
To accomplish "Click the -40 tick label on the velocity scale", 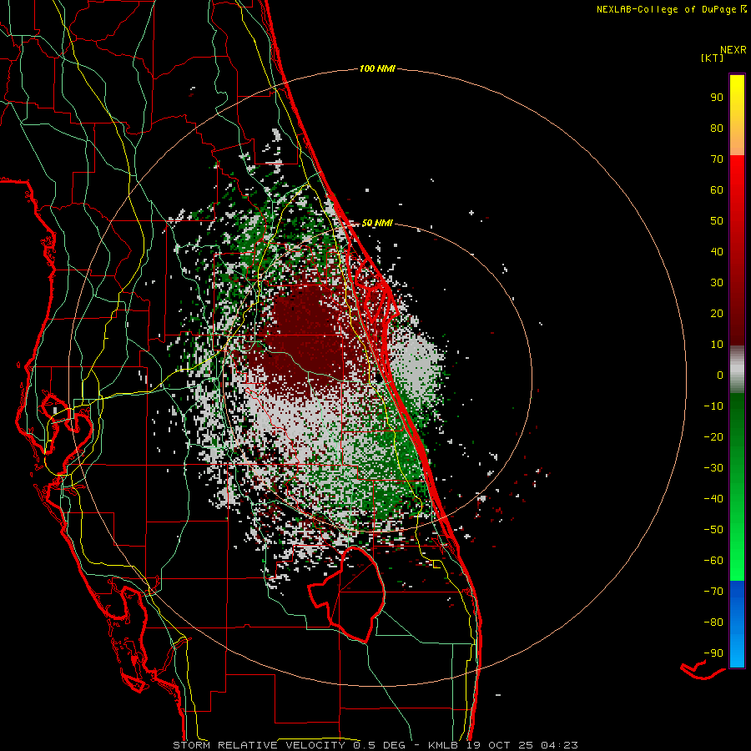I will coord(713,499).
